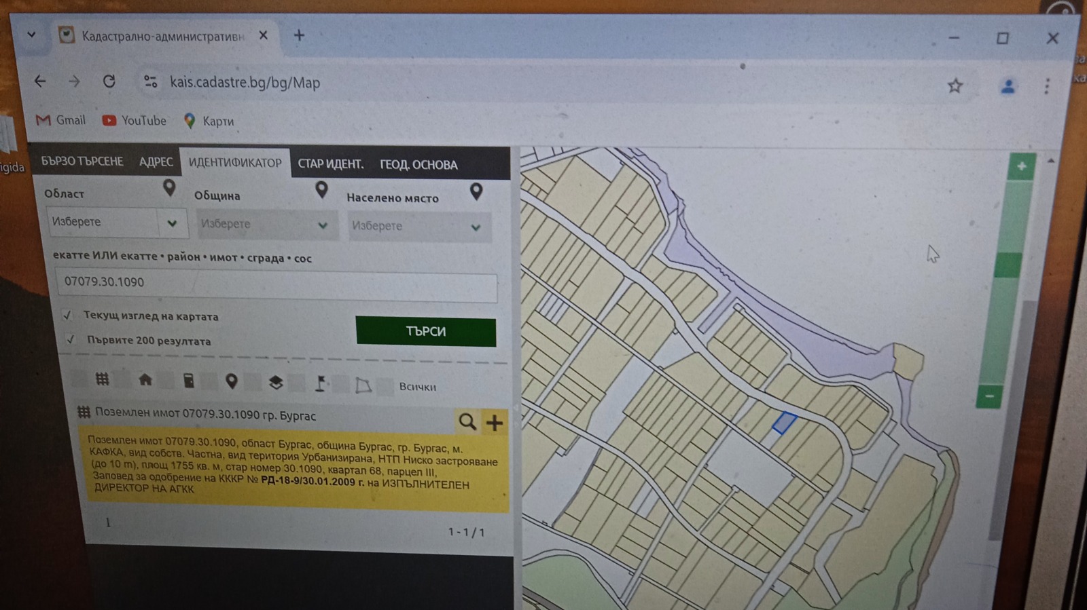Check the box beside 'Всички' filter
Viewport: 1087px width, 610px height.
tap(385, 386)
